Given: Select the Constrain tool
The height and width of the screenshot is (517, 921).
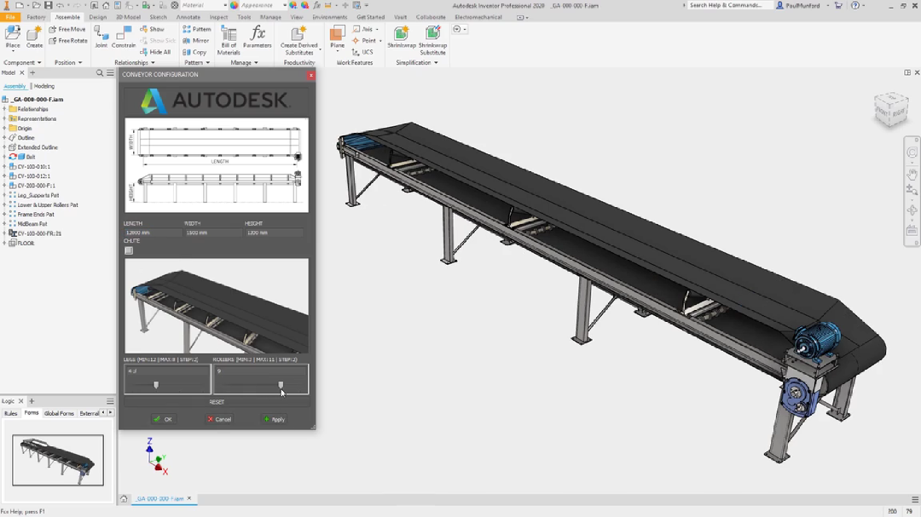Looking at the screenshot, I should coord(124,36).
